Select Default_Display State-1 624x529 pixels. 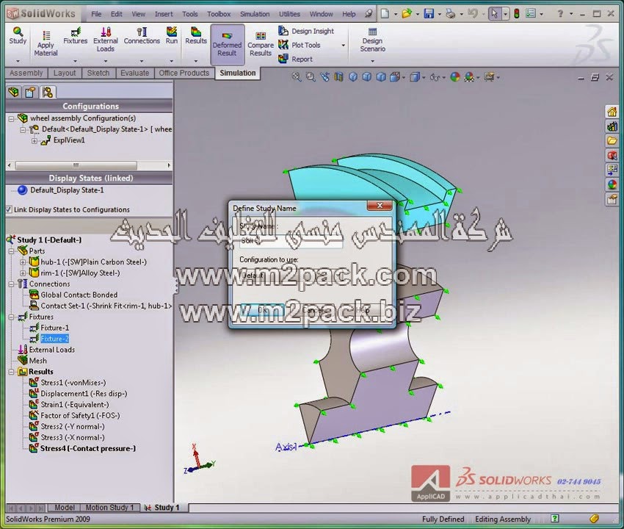[x=67, y=190]
